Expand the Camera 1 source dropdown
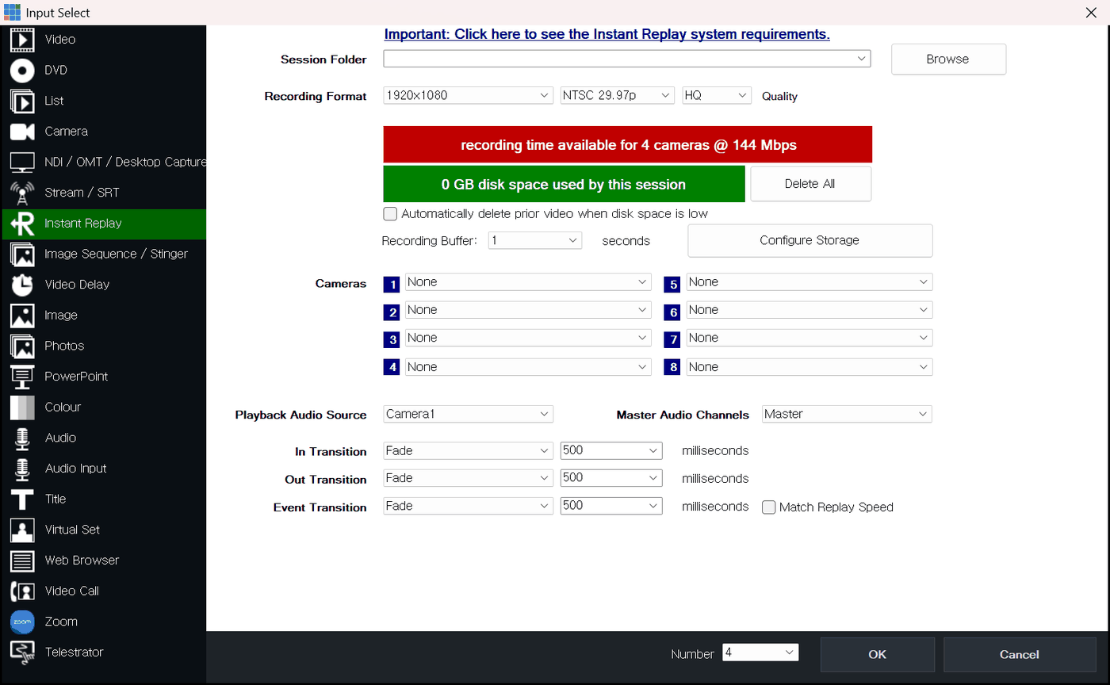The height and width of the screenshot is (685, 1110). click(x=528, y=282)
